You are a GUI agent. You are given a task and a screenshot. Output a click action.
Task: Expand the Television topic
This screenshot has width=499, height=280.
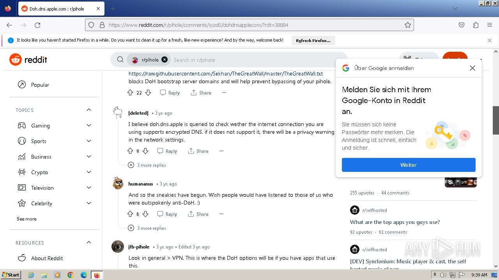point(54,188)
